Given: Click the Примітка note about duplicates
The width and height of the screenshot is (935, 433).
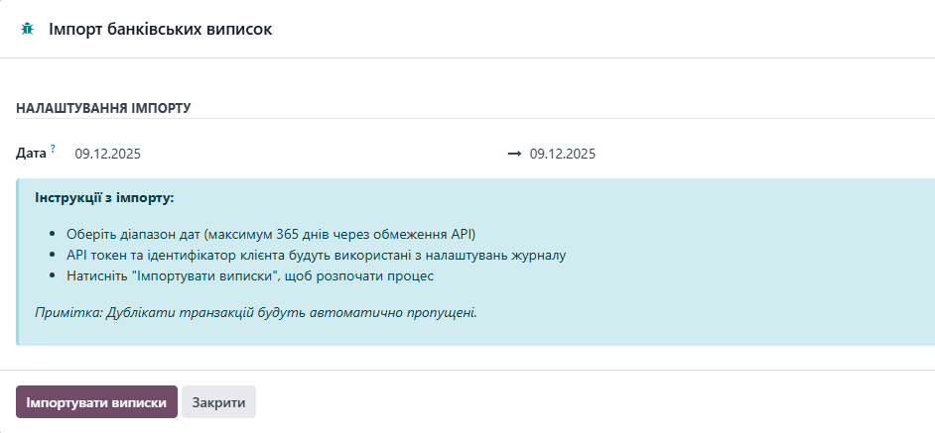Looking at the screenshot, I should click(256, 313).
